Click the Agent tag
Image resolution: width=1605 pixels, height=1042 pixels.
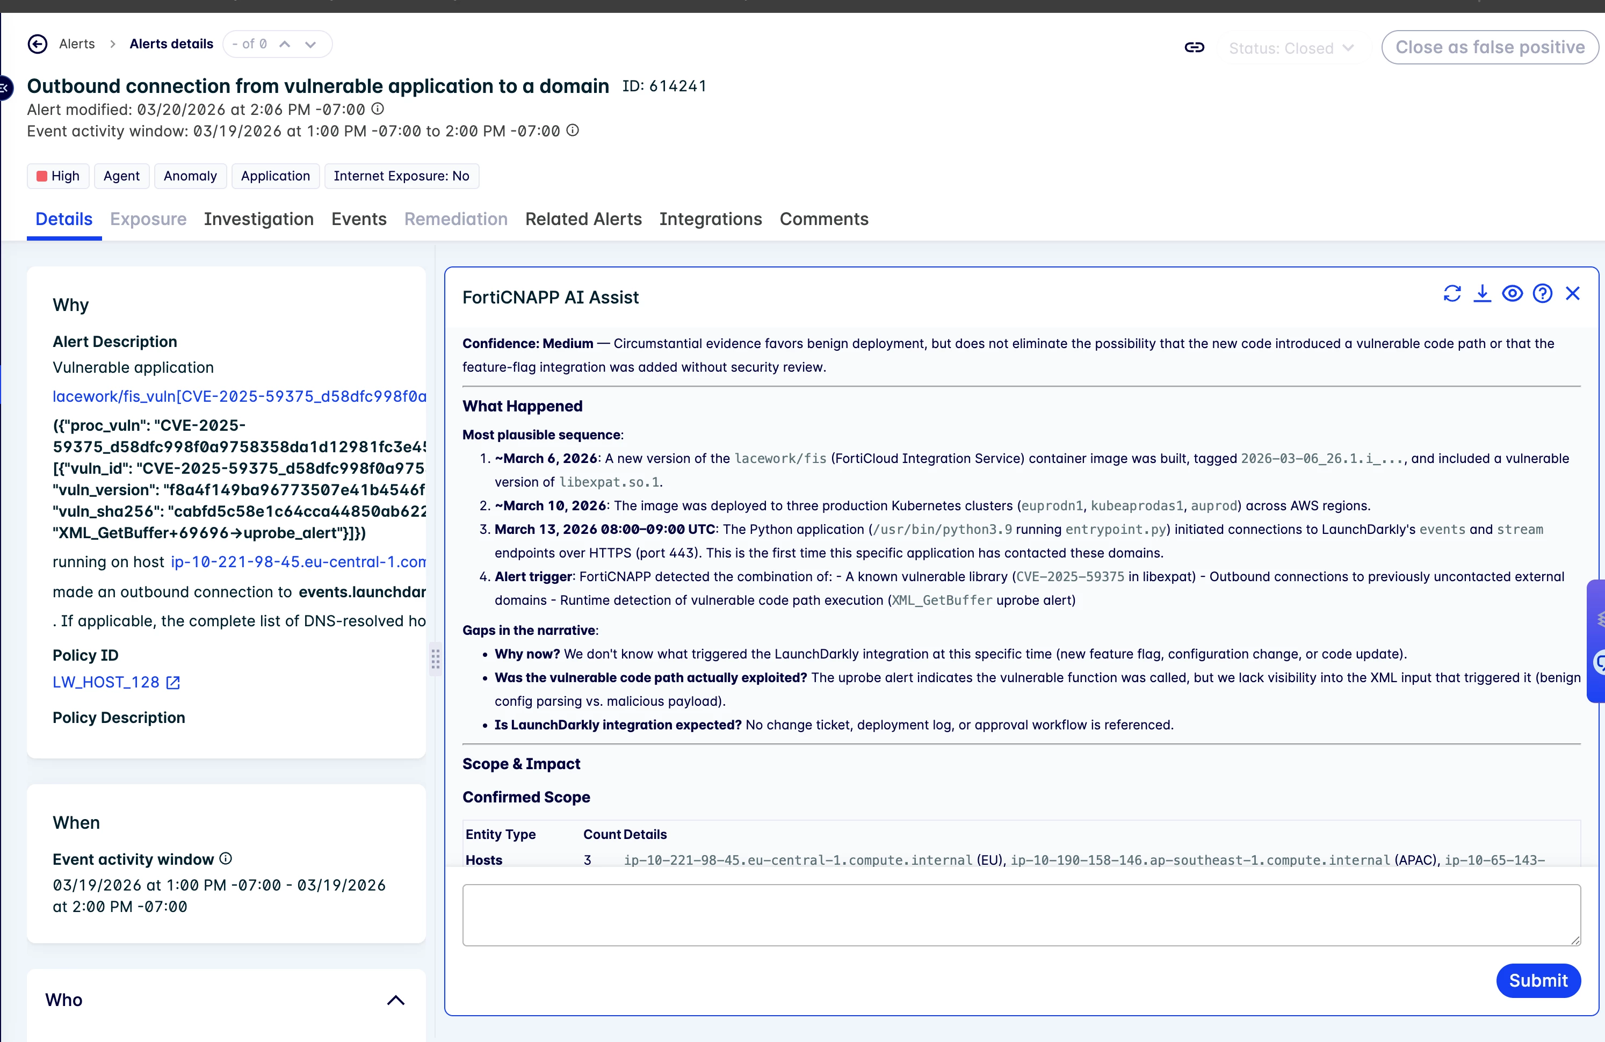(x=121, y=176)
